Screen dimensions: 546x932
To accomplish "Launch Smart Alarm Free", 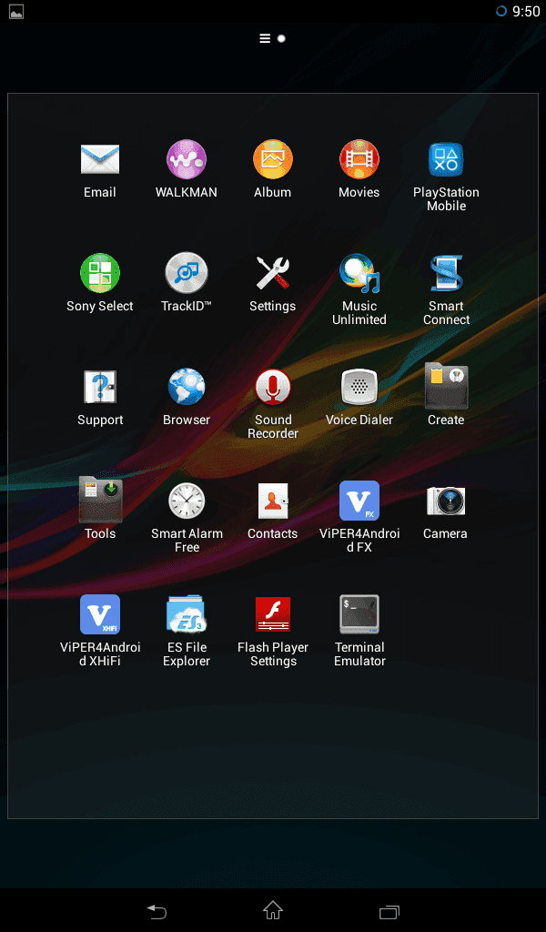I will [x=187, y=501].
